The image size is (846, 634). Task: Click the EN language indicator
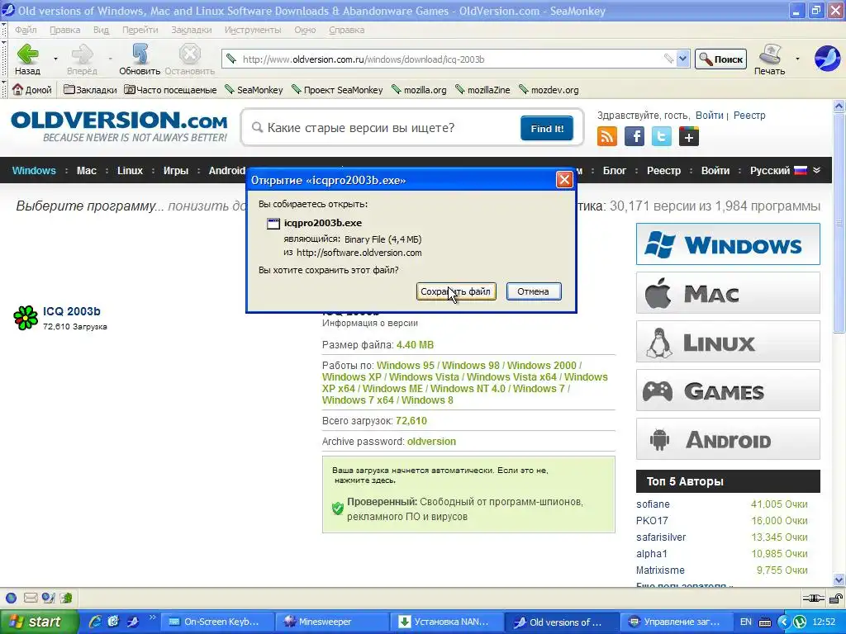tap(746, 622)
